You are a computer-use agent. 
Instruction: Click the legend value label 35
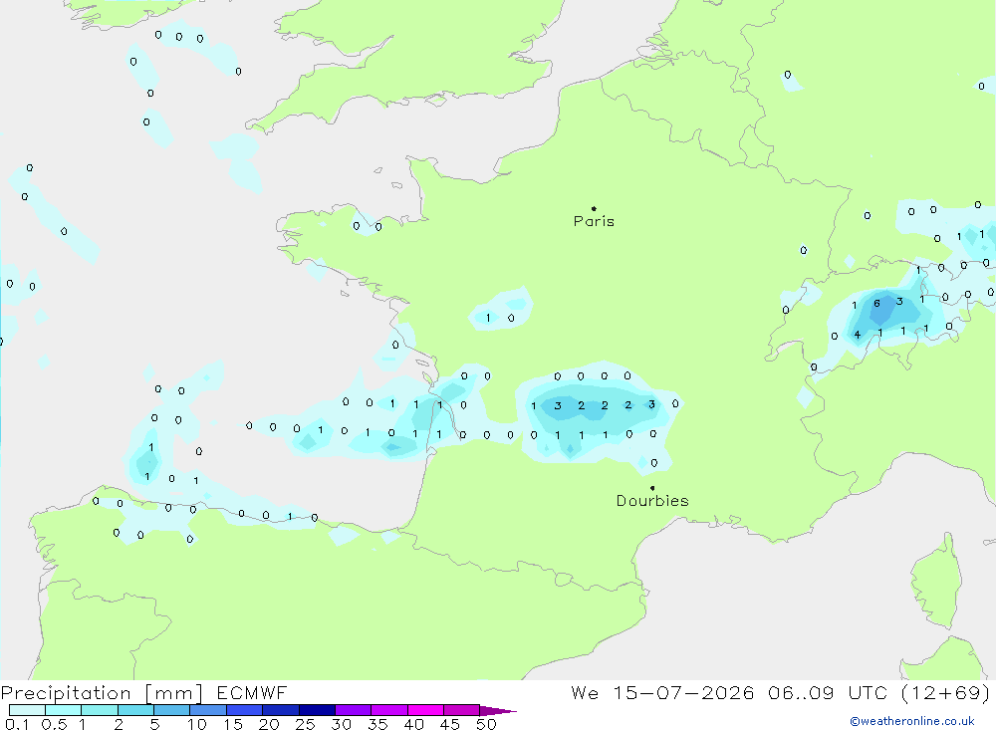tap(377, 724)
